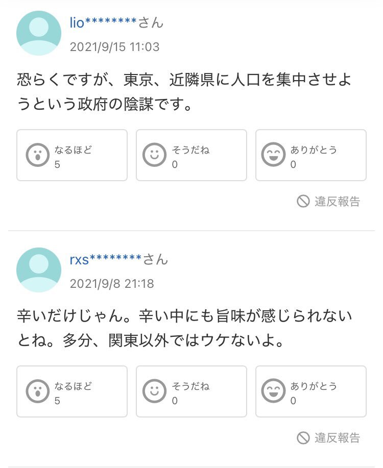Open user profile link lio********
The height and width of the screenshot is (468, 383).
click(103, 22)
